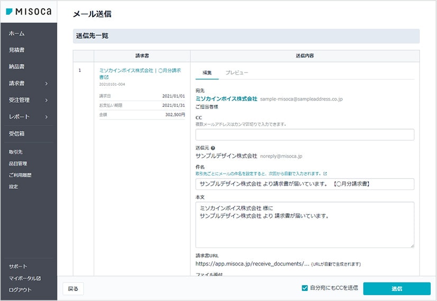Click 宛先 company name ミソカインボイス株式会社
437x301 pixels.
pos(226,99)
